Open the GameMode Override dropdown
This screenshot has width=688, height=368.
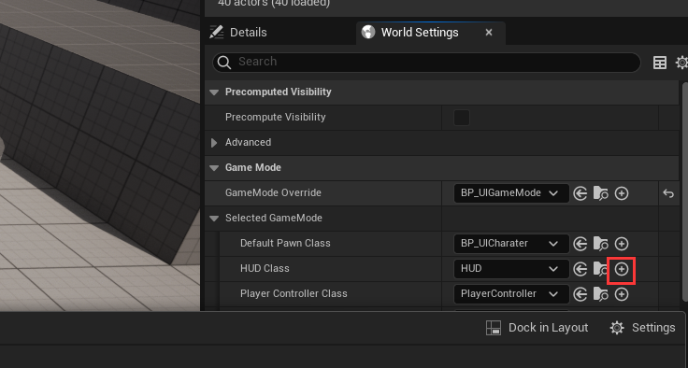[511, 193]
